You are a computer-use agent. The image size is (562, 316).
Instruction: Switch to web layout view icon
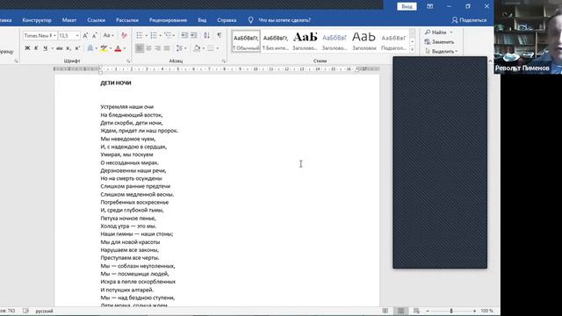point(416,311)
